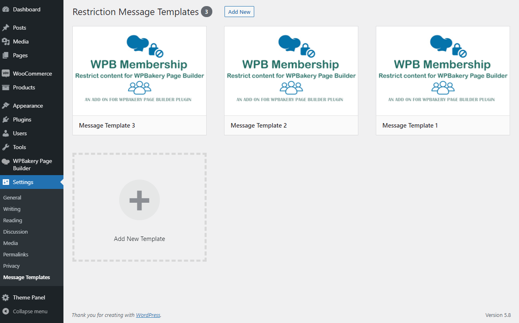The width and height of the screenshot is (519, 323).
Task: Open Message Template 1 thumbnail image
Action: 443,71
